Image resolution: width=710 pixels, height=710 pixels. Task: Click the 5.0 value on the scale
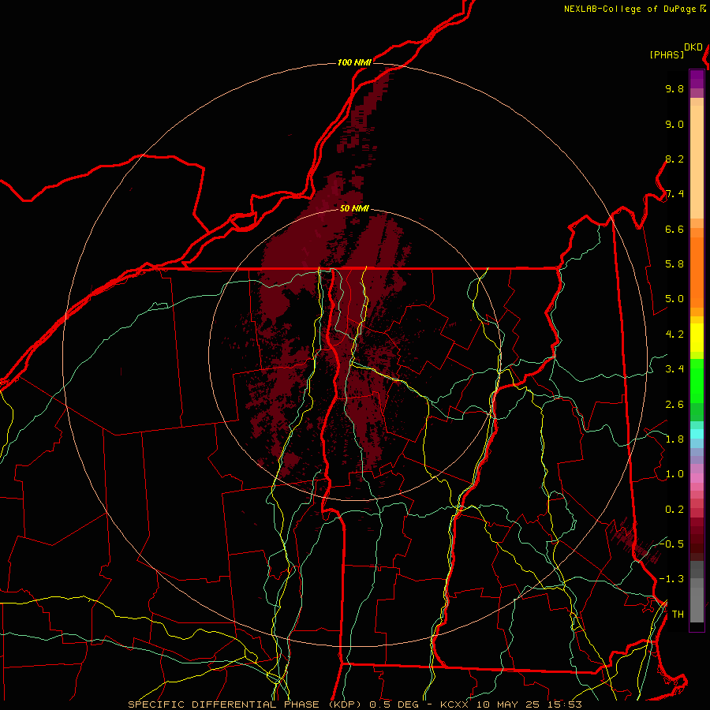coord(674,299)
